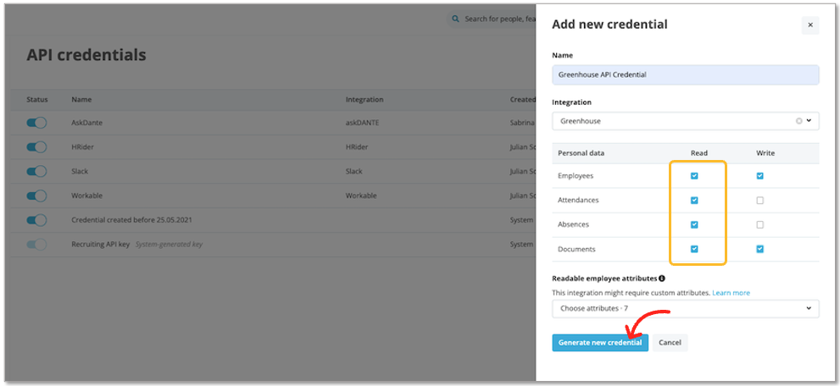Image resolution: width=840 pixels, height=386 pixels.
Task: Toggle HRider credential status switch
Action: pyautogui.click(x=36, y=147)
